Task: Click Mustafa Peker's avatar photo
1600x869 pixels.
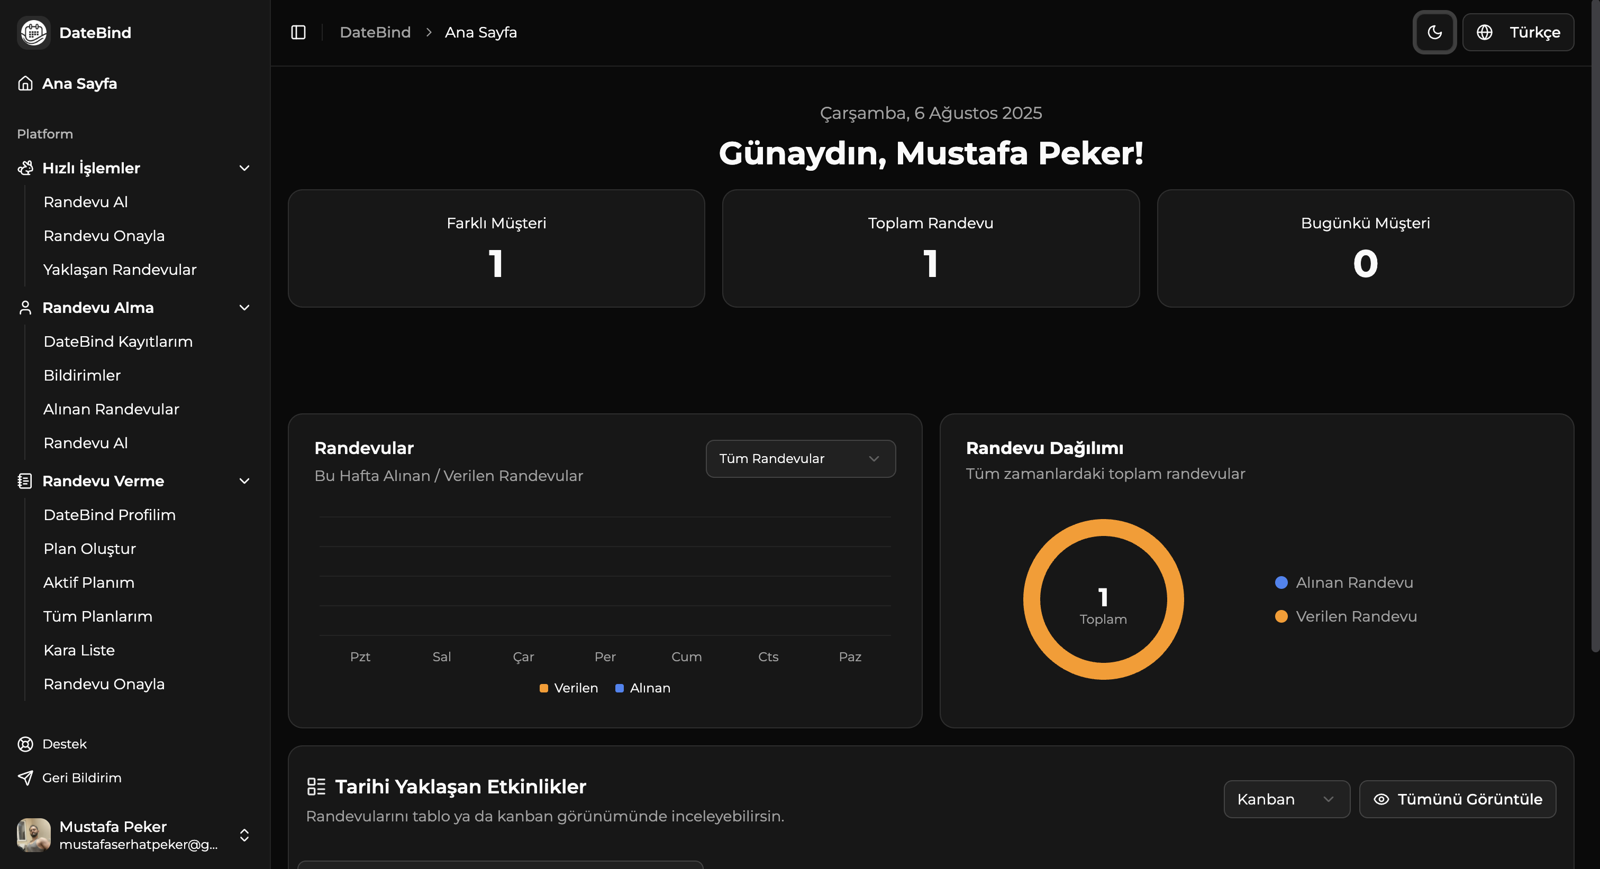Action: point(33,835)
